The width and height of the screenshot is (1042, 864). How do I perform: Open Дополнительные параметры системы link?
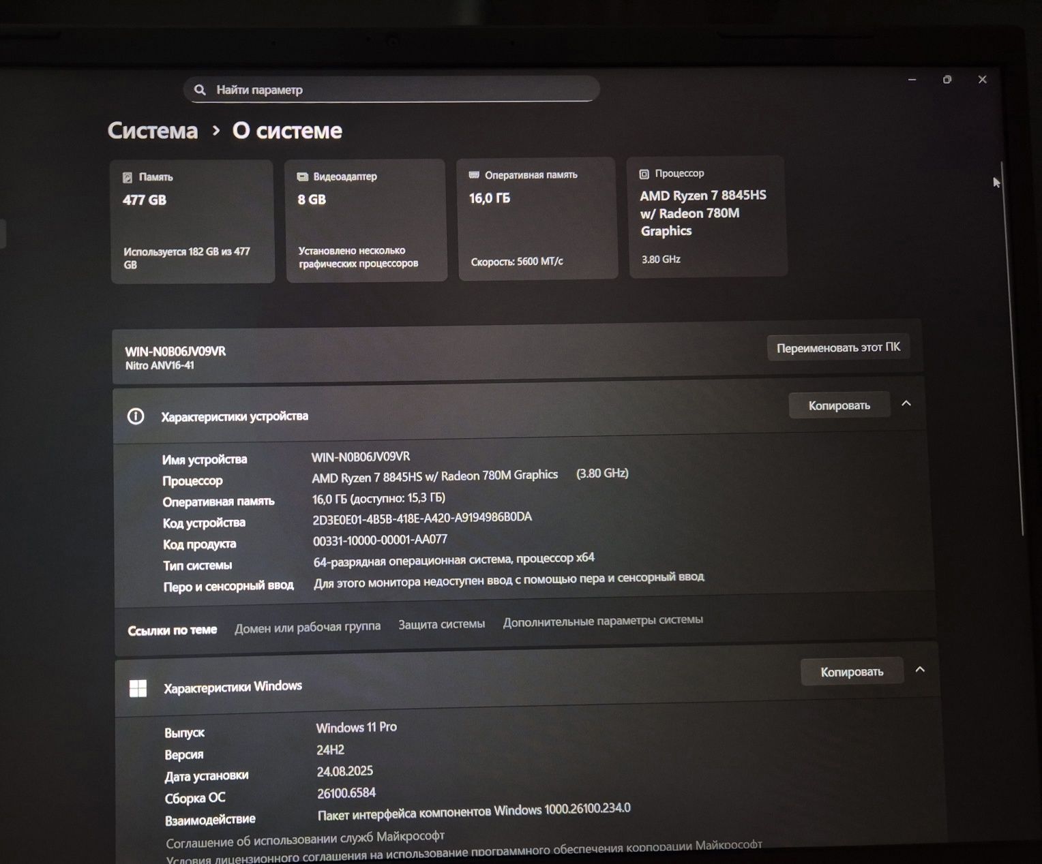click(x=603, y=621)
